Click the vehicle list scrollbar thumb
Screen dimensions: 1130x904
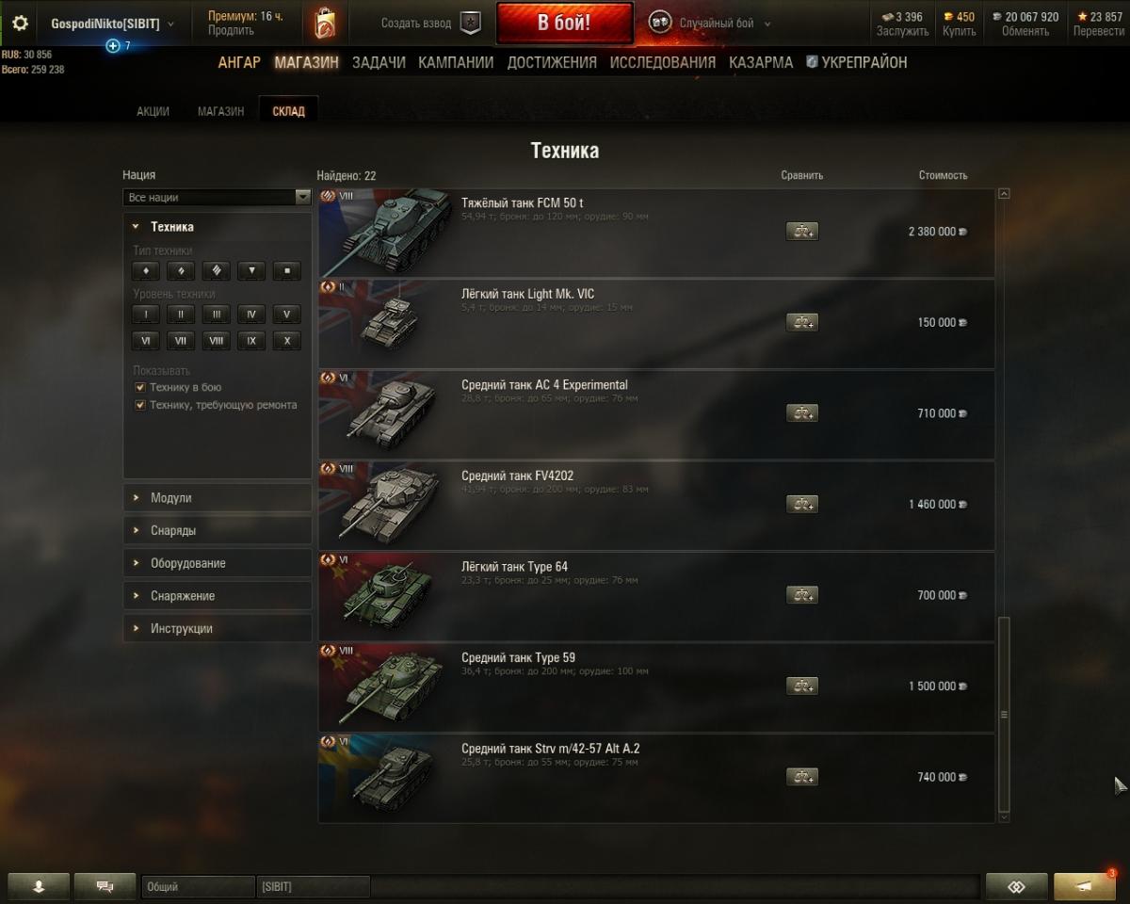pos(1004,714)
